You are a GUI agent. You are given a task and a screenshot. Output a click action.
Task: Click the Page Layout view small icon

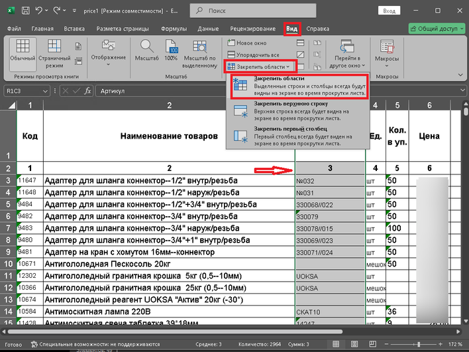(78, 46)
